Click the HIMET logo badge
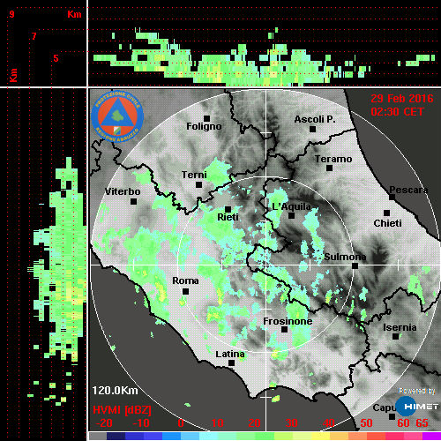 (x=417, y=407)
